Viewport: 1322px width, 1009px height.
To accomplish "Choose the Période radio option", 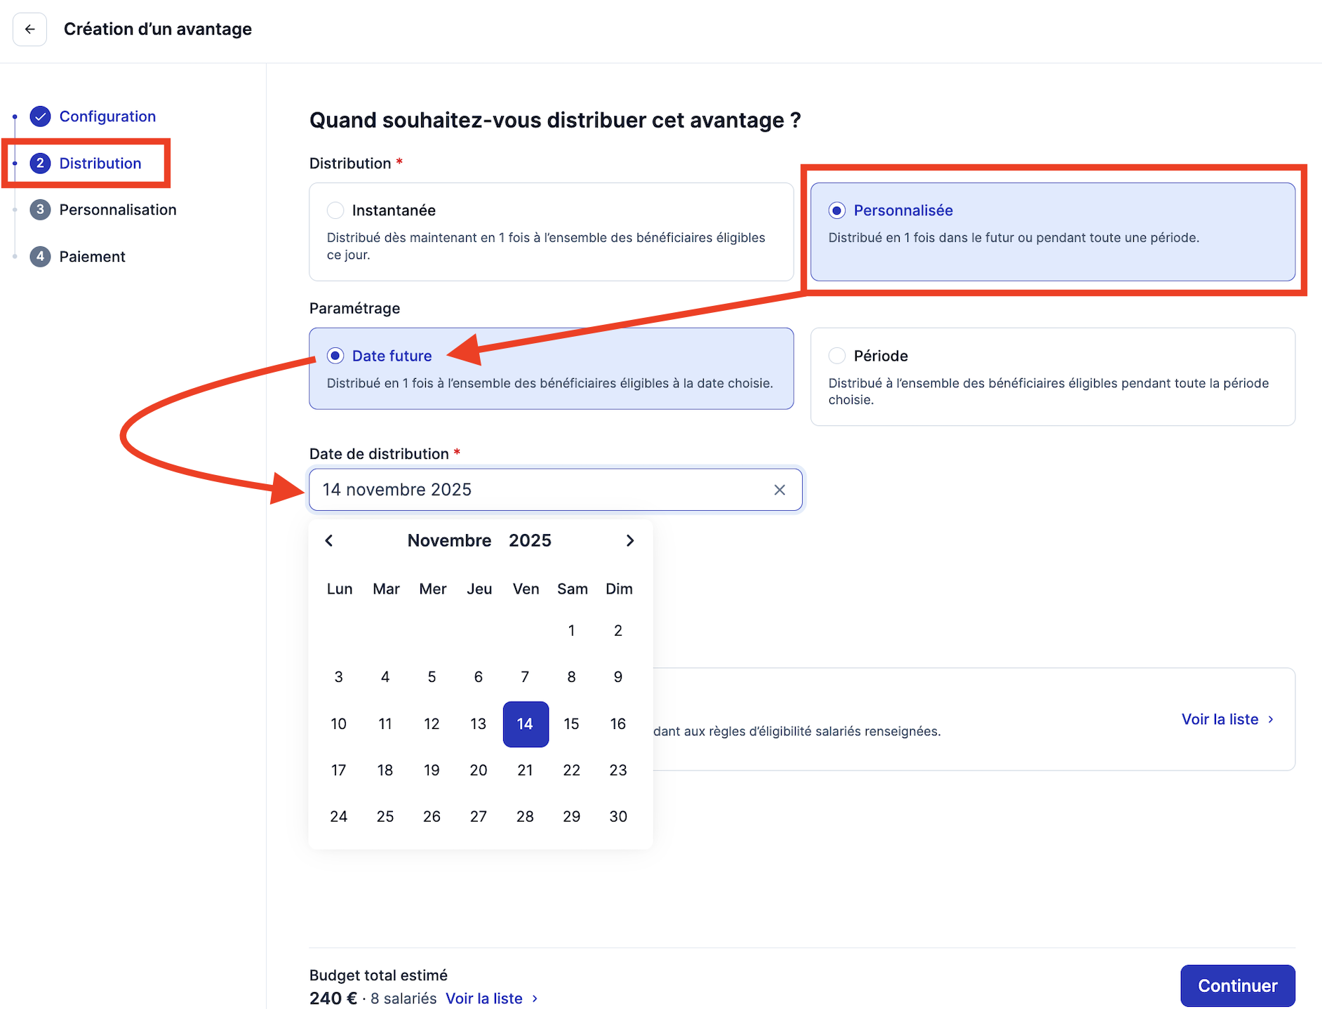I will [837, 356].
